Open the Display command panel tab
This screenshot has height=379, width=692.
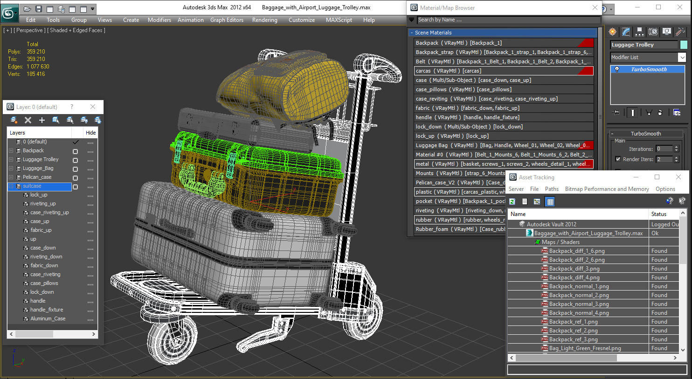(x=667, y=32)
